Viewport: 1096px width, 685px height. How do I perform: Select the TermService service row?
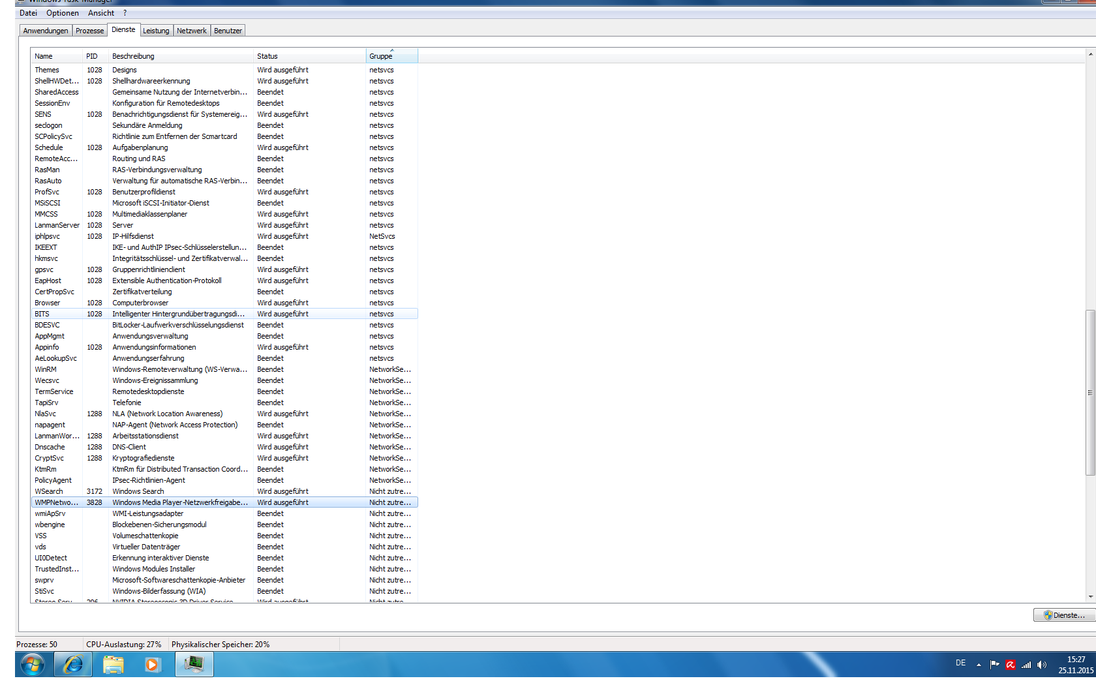pyautogui.click(x=224, y=391)
